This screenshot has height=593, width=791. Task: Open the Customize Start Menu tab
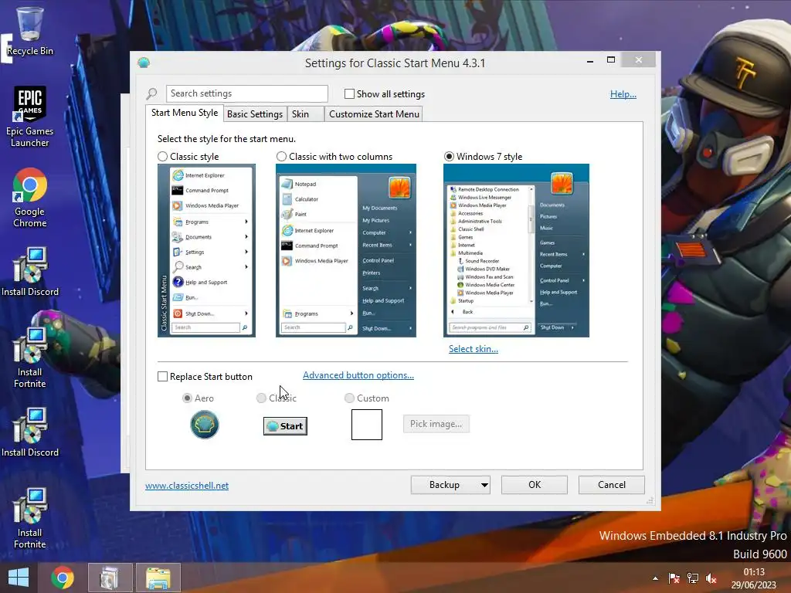[374, 114]
